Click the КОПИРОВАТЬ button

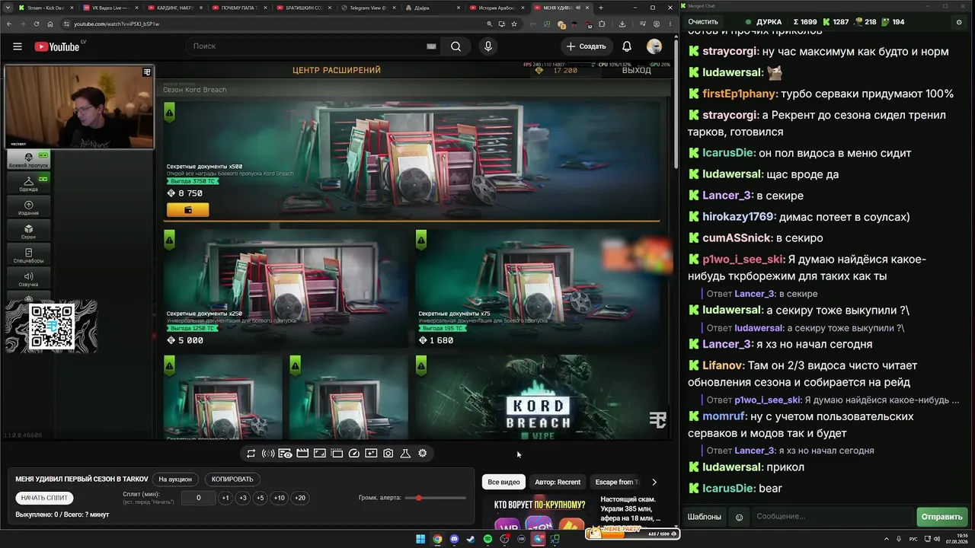click(x=232, y=479)
